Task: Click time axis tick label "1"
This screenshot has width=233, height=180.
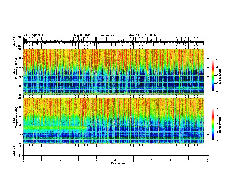Action: 41,161
